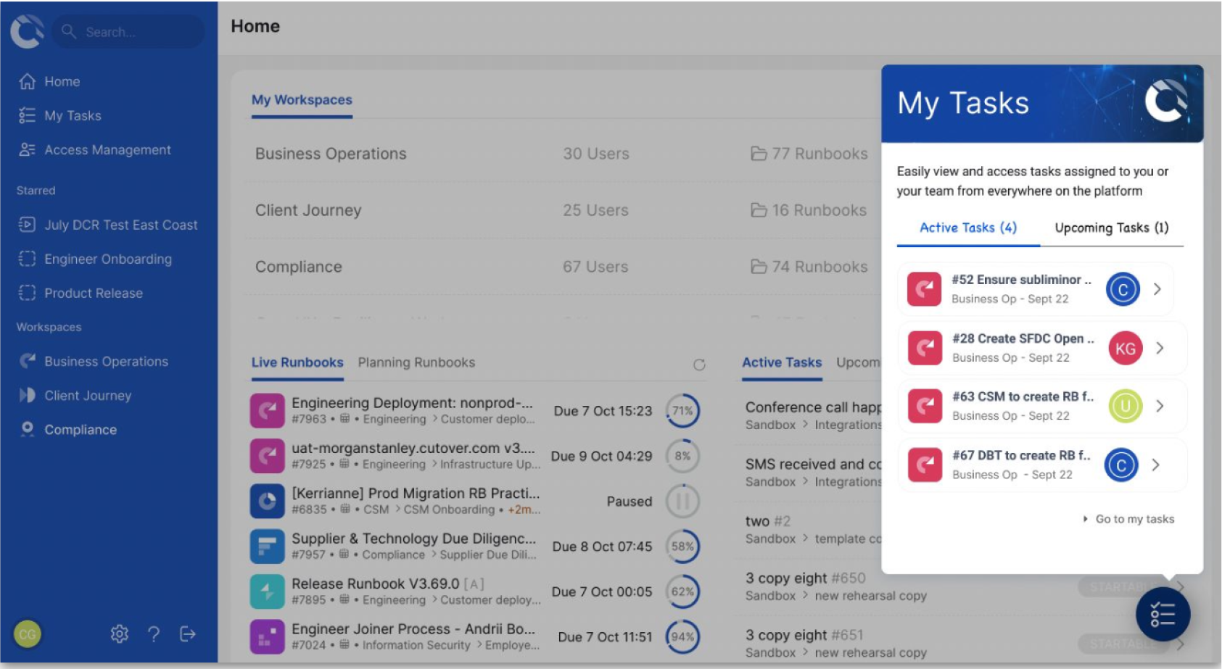Select the Live Runbooks tab

(297, 362)
